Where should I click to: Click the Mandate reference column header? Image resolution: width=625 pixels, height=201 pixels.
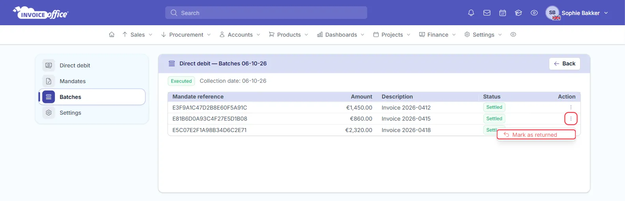coord(198,97)
